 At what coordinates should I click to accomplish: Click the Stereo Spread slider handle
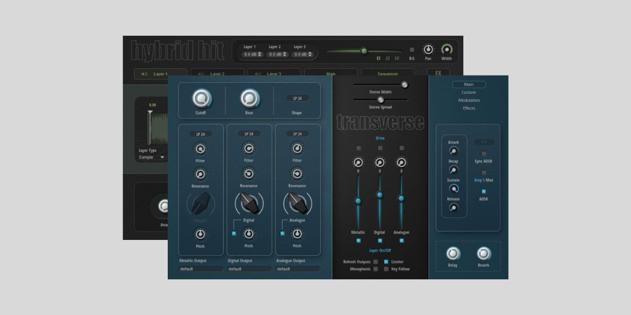pos(381,99)
